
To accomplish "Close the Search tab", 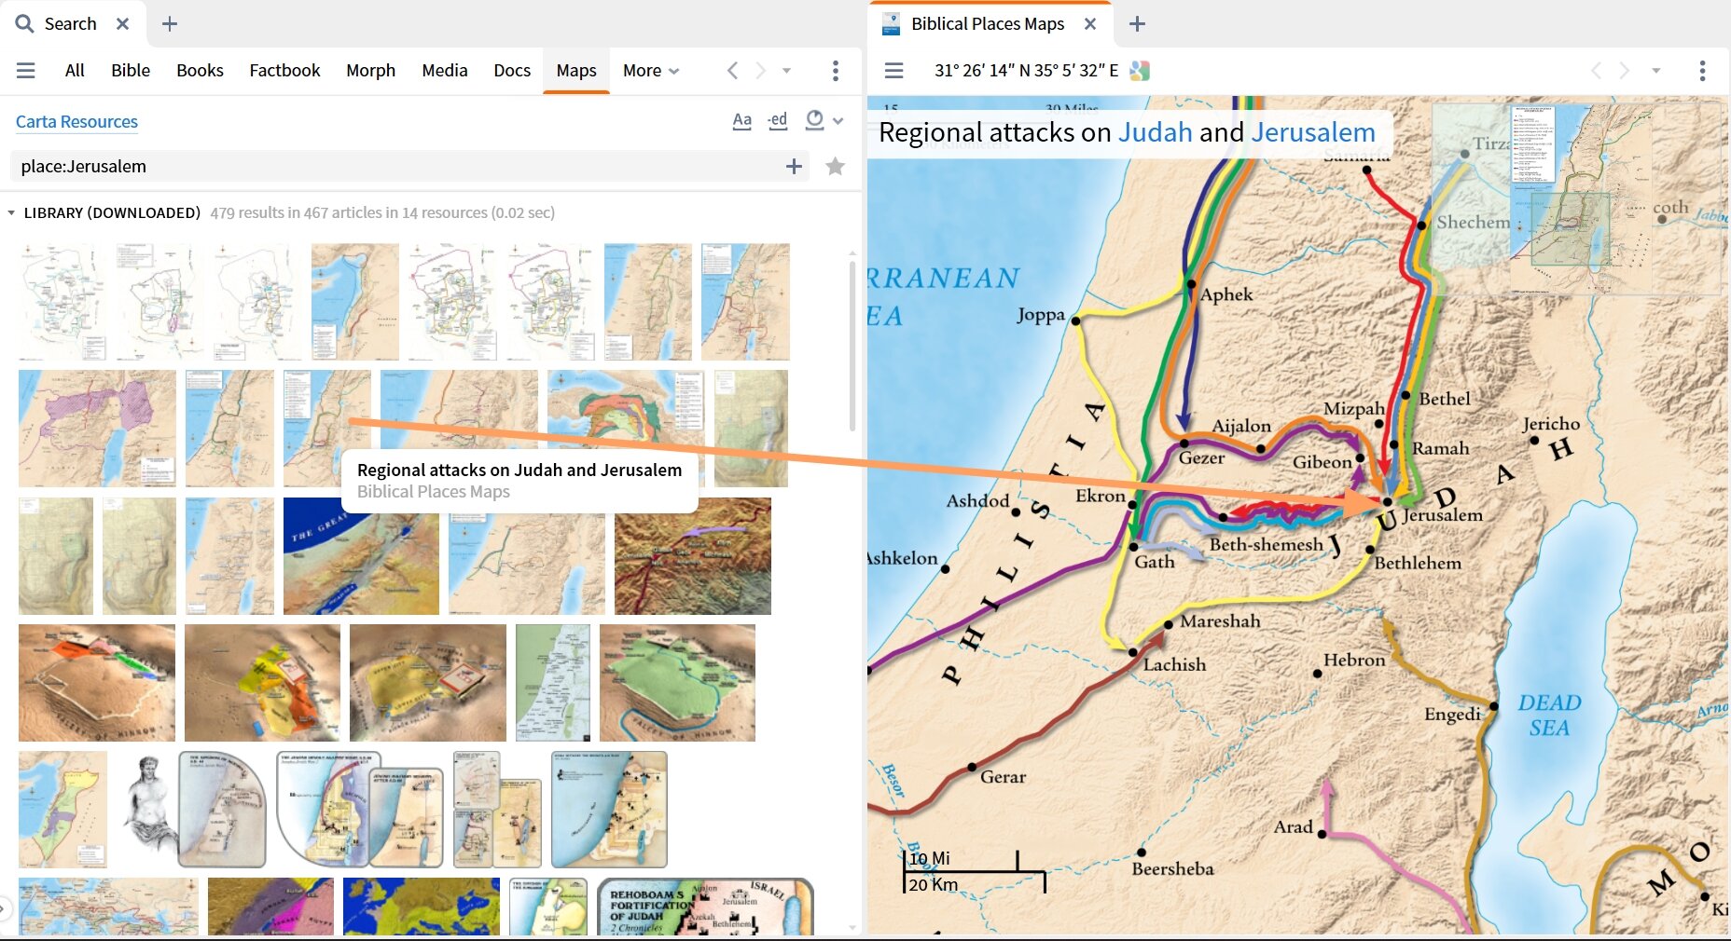I will click(x=122, y=24).
